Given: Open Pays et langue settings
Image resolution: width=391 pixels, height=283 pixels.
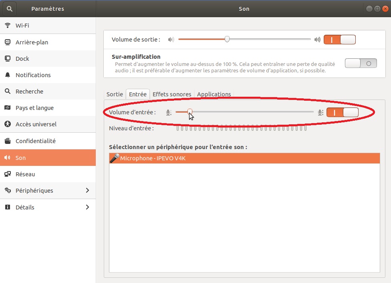Looking at the screenshot, I should tap(34, 108).
